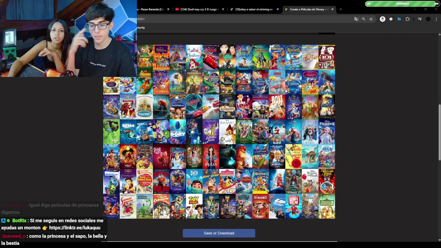This screenshot has height=248, width=441.
Task: Switch to Devil may cry 3 YouTube tab
Action: pyautogui.click(x=200, y=9)
